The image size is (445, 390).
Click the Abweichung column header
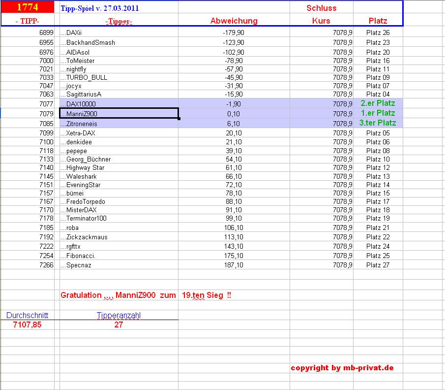coord(234,21)
